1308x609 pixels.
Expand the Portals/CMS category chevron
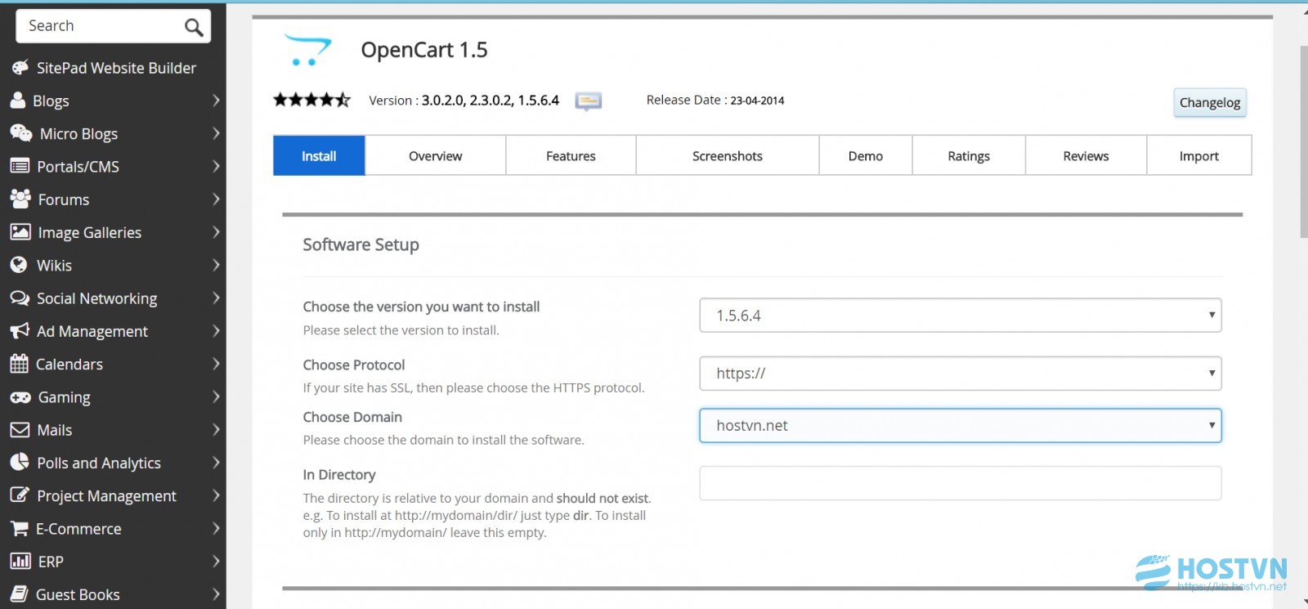(x=216, y=166)
